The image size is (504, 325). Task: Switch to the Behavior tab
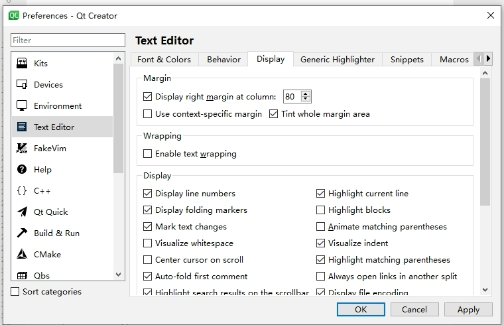(223, 60)
